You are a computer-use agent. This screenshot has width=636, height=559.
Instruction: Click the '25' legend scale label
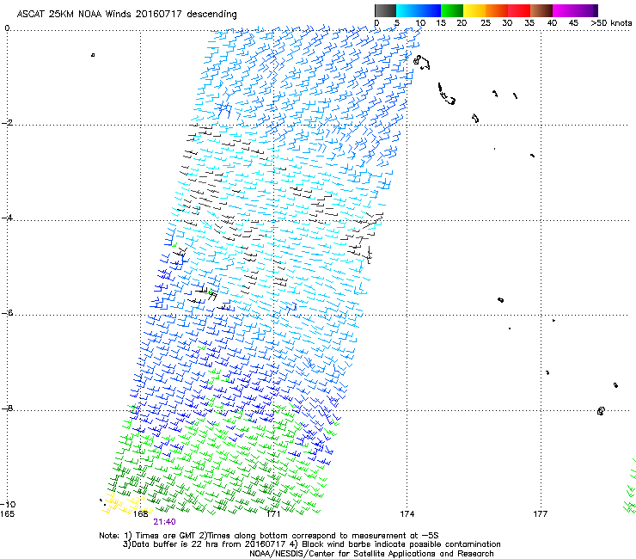[485, 22]
